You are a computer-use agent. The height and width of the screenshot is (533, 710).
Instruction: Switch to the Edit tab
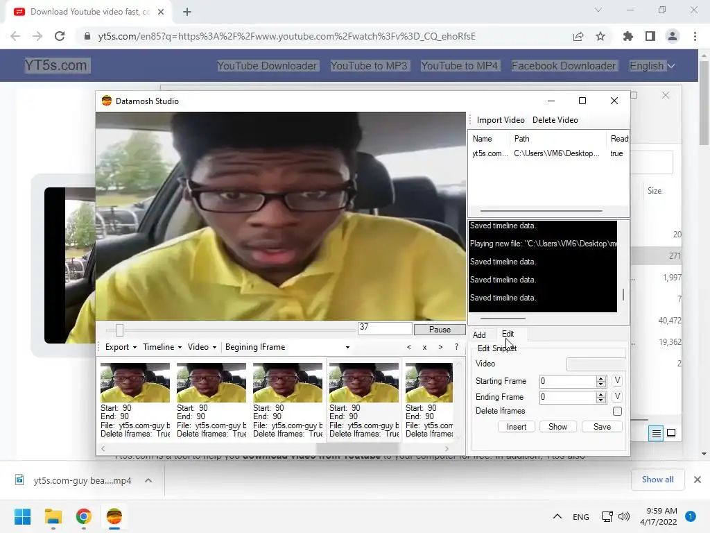pos(508,334)
